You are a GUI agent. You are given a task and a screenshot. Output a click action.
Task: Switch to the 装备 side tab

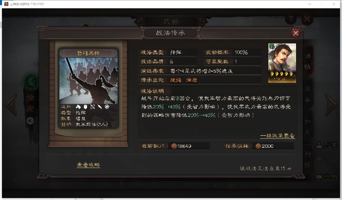pos(308,94)
